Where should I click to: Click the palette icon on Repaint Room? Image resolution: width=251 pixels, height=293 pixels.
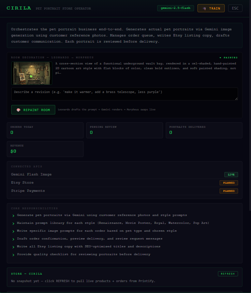(18, 110)
